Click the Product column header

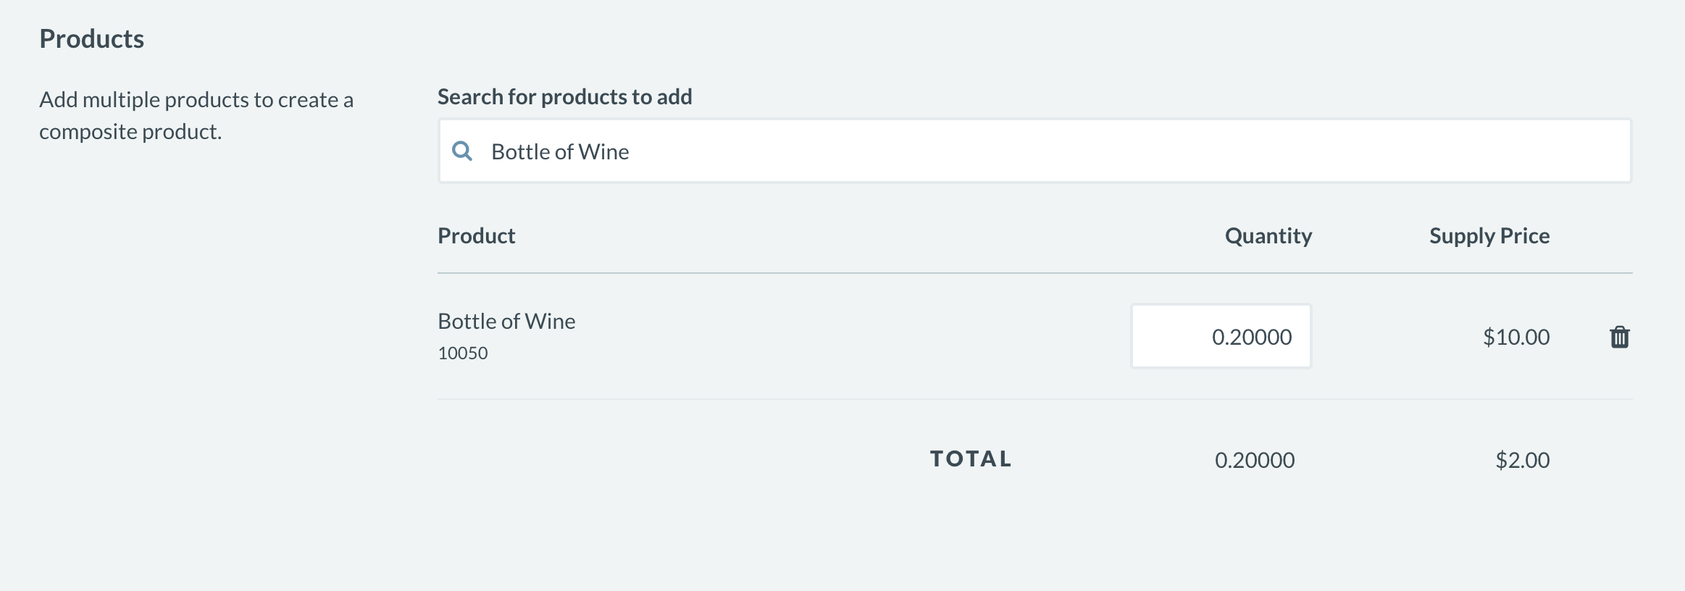[476, 236]
